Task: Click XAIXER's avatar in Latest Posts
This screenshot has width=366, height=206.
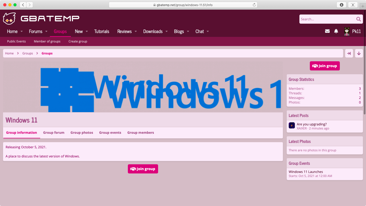Action: click(x=292, y=125)
